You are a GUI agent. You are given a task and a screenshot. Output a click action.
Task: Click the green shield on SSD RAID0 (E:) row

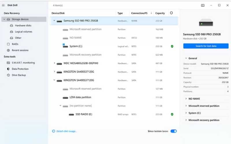pos(172,114)
